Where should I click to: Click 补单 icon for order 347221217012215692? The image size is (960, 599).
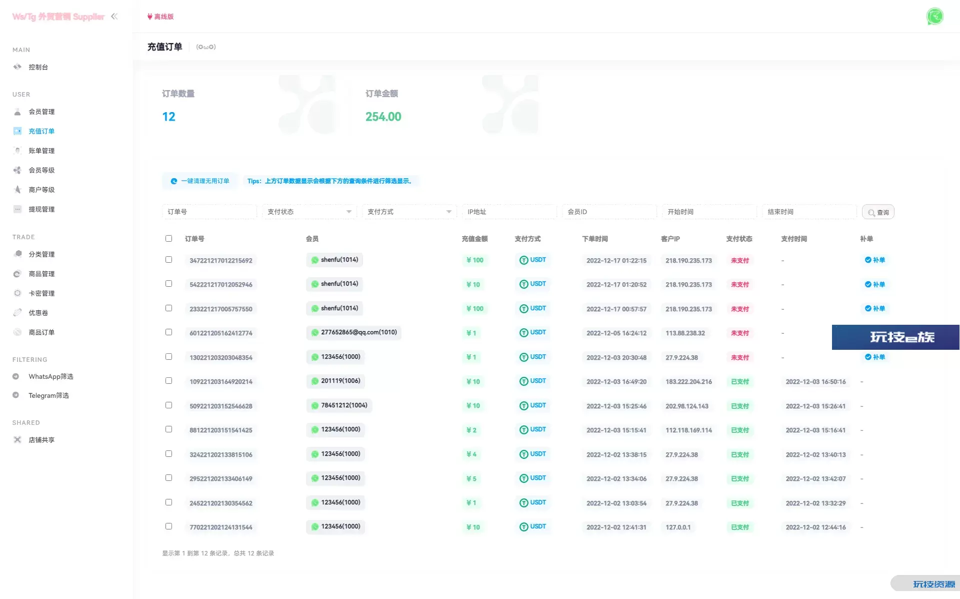[x=868, y=260]
